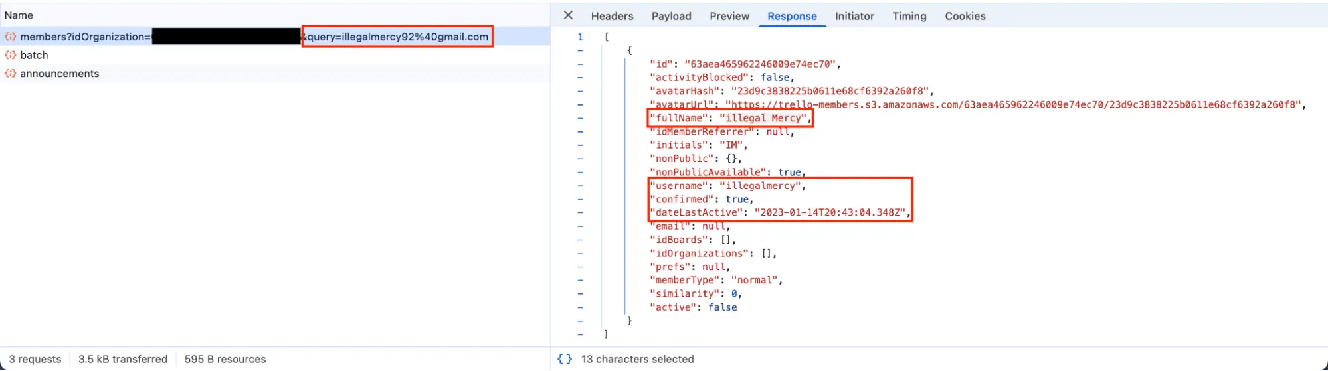Open the Headers tab

612,16
